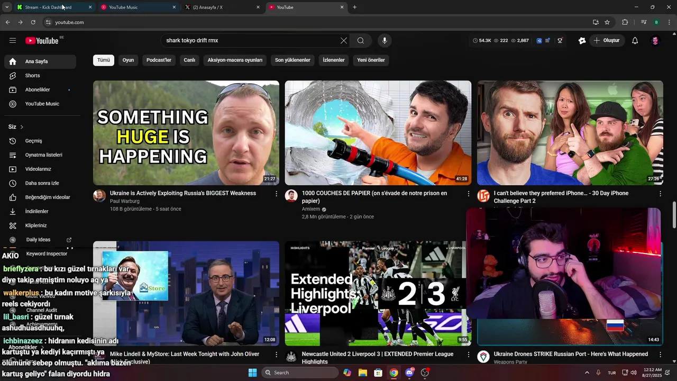Select the Canlı filter chip
This screenshot has width=677, height=381.
click(x=189, y=60)
